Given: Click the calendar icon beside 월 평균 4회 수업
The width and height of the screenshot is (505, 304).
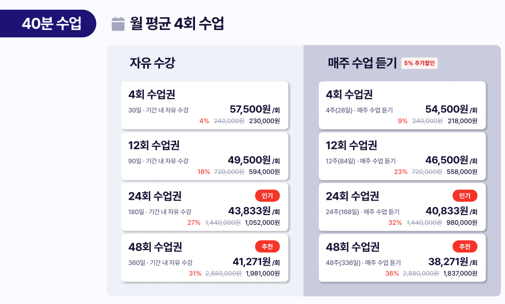Looking at the screenshot, I should (118, 24).
